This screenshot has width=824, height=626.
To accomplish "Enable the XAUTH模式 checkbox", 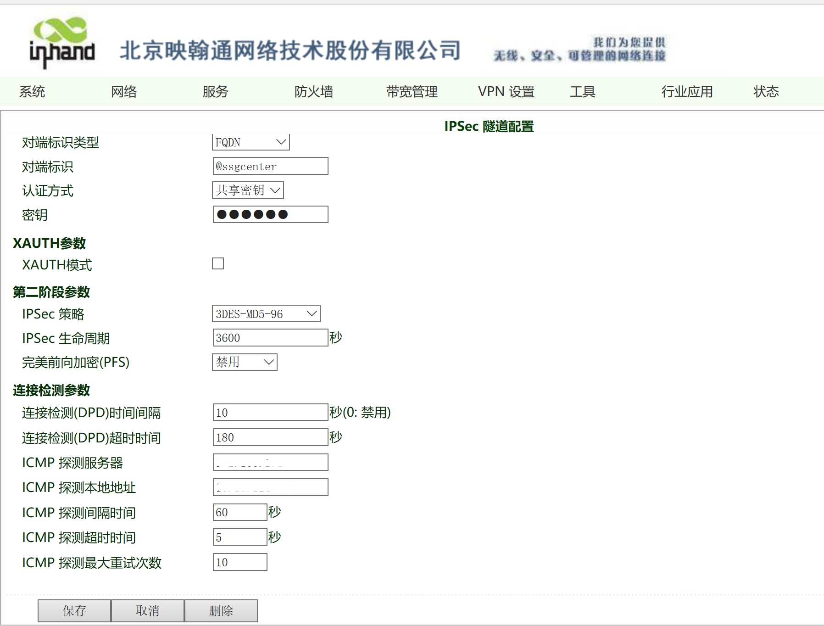I will (x=218, y=263).
